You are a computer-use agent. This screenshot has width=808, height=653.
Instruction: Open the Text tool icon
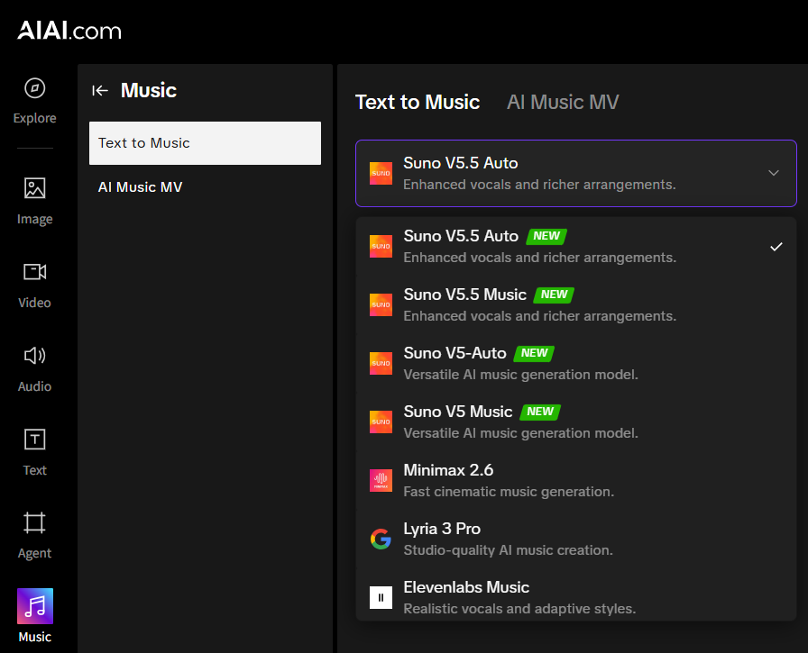pyautogui.click(x=34, y=440)
